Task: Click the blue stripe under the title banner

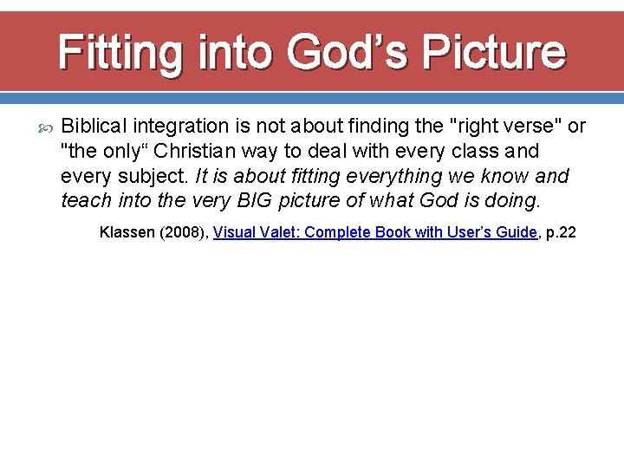Action: [312, 98]
